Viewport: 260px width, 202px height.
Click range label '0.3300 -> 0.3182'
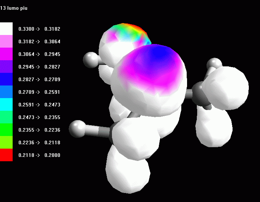[39, 29]
